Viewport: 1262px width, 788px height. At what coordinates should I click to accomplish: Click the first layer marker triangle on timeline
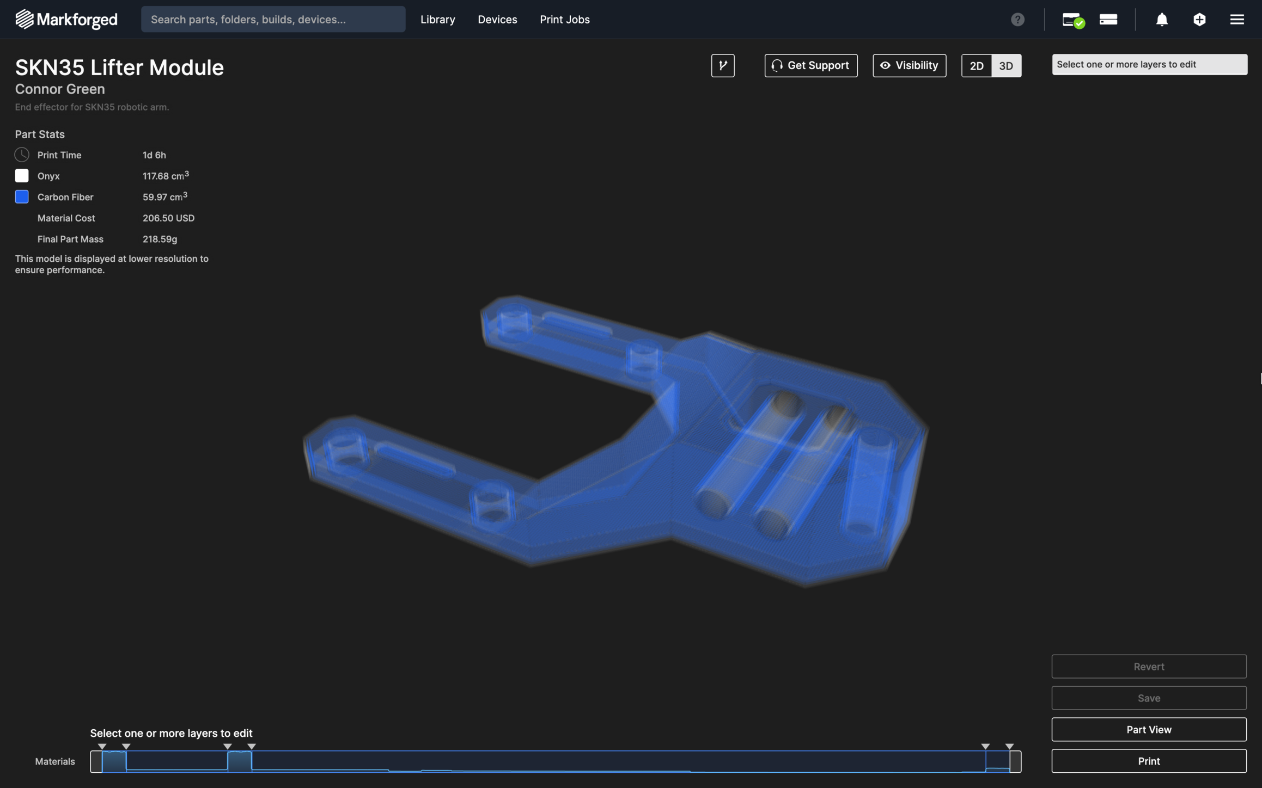[x=102, y=746]
